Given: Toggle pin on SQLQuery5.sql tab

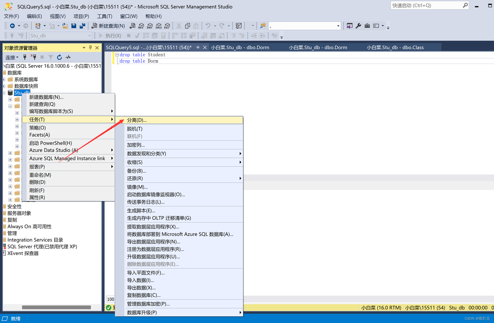Looking at the screenshot, I should coord(198,47).
